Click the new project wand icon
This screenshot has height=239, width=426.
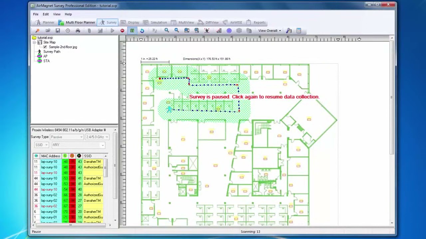tap(38, 31)
